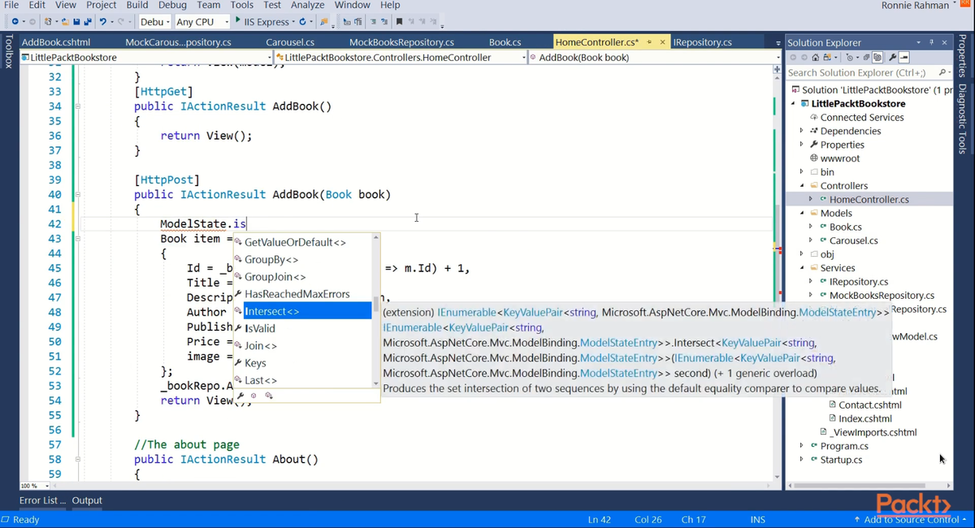Collapse the Controllers folder in Solution Explorer
This screenshot has width=975, height=528.
(x=801, y=185)
